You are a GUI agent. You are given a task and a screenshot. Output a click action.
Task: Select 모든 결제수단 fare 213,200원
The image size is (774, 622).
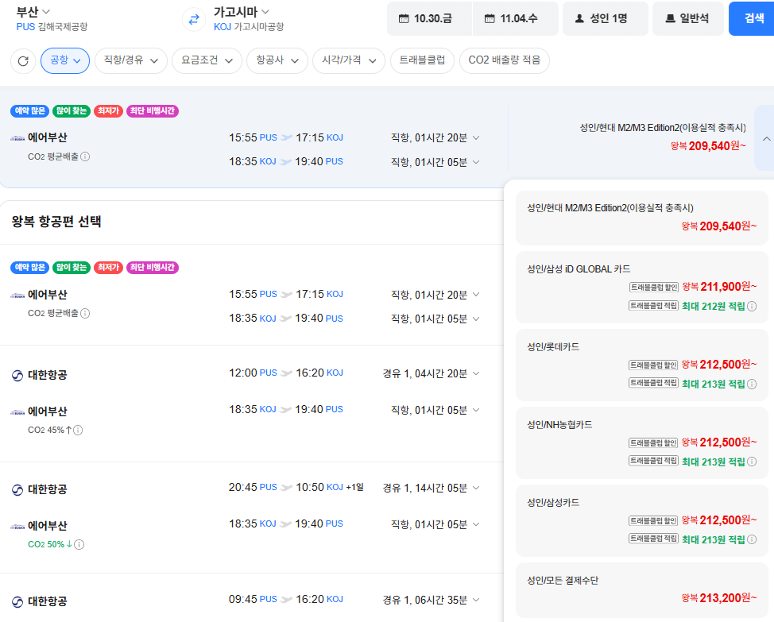tap(642, 590)
